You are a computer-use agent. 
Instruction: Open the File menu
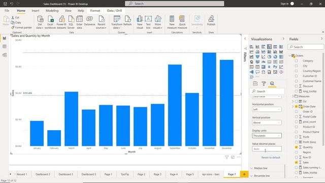[x=7, y=11]
